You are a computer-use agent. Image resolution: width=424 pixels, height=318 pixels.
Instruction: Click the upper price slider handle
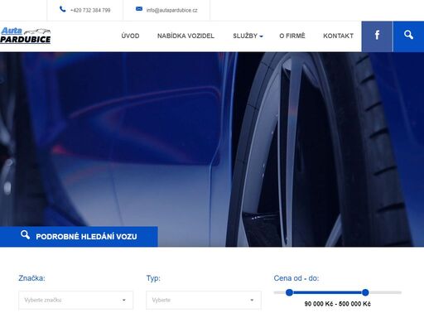click(x=365, y=292)
